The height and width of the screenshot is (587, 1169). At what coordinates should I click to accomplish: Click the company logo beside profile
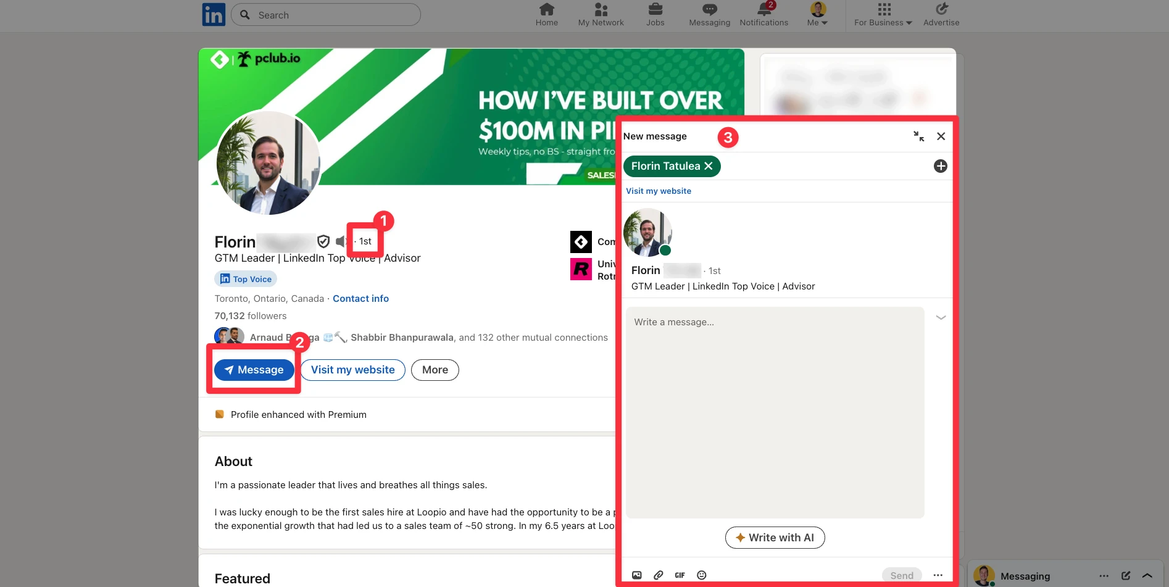[x=581, y=242]
